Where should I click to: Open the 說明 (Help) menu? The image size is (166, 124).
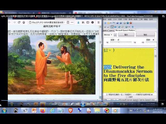pos(151,19)
